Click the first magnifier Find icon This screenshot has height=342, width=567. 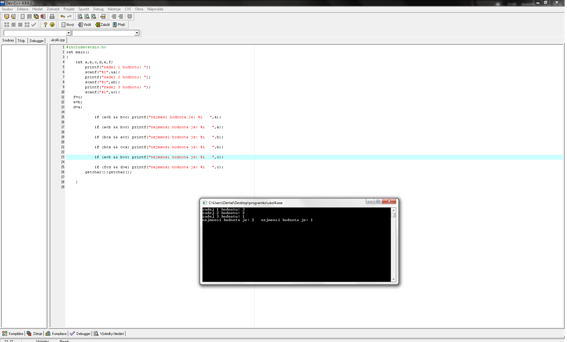click(80, 16)
